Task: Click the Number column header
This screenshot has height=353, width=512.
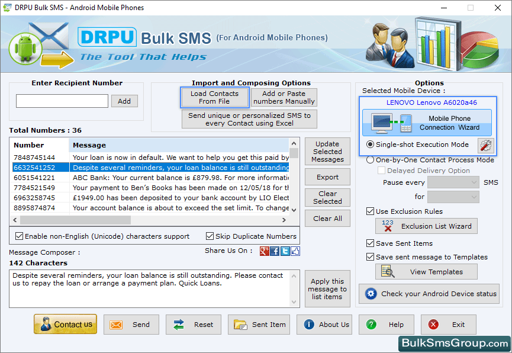Action: click(x=40, y=145)
